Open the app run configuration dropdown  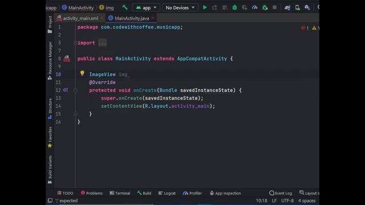pos(146,7)
